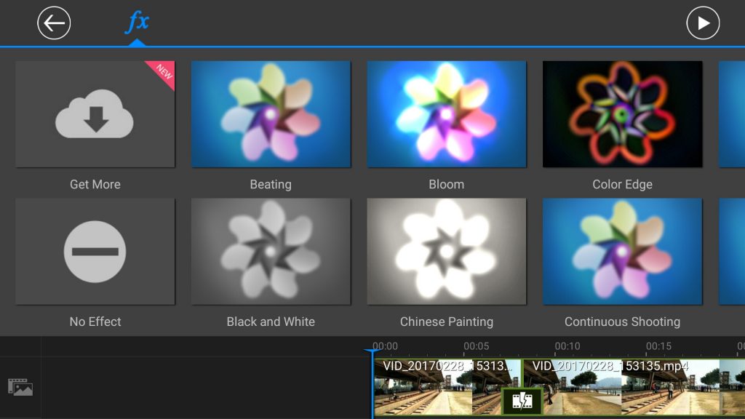The image size is (745, 419).
Task: Tap the media track icon in timeline
Action: 20,387
